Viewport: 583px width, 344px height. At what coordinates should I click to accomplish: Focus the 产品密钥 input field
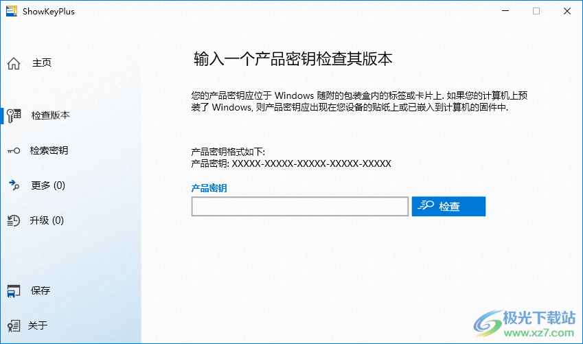pyautogui.click(x=300, y=207)
